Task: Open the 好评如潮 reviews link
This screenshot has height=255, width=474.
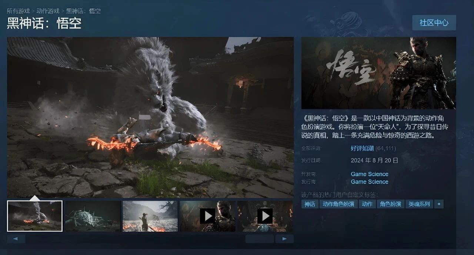Action: pyautogui.click(x=362, y=148)
